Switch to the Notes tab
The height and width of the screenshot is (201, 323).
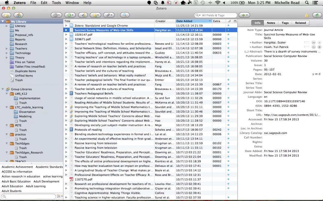pyautogui.click(x=271, y=23)
